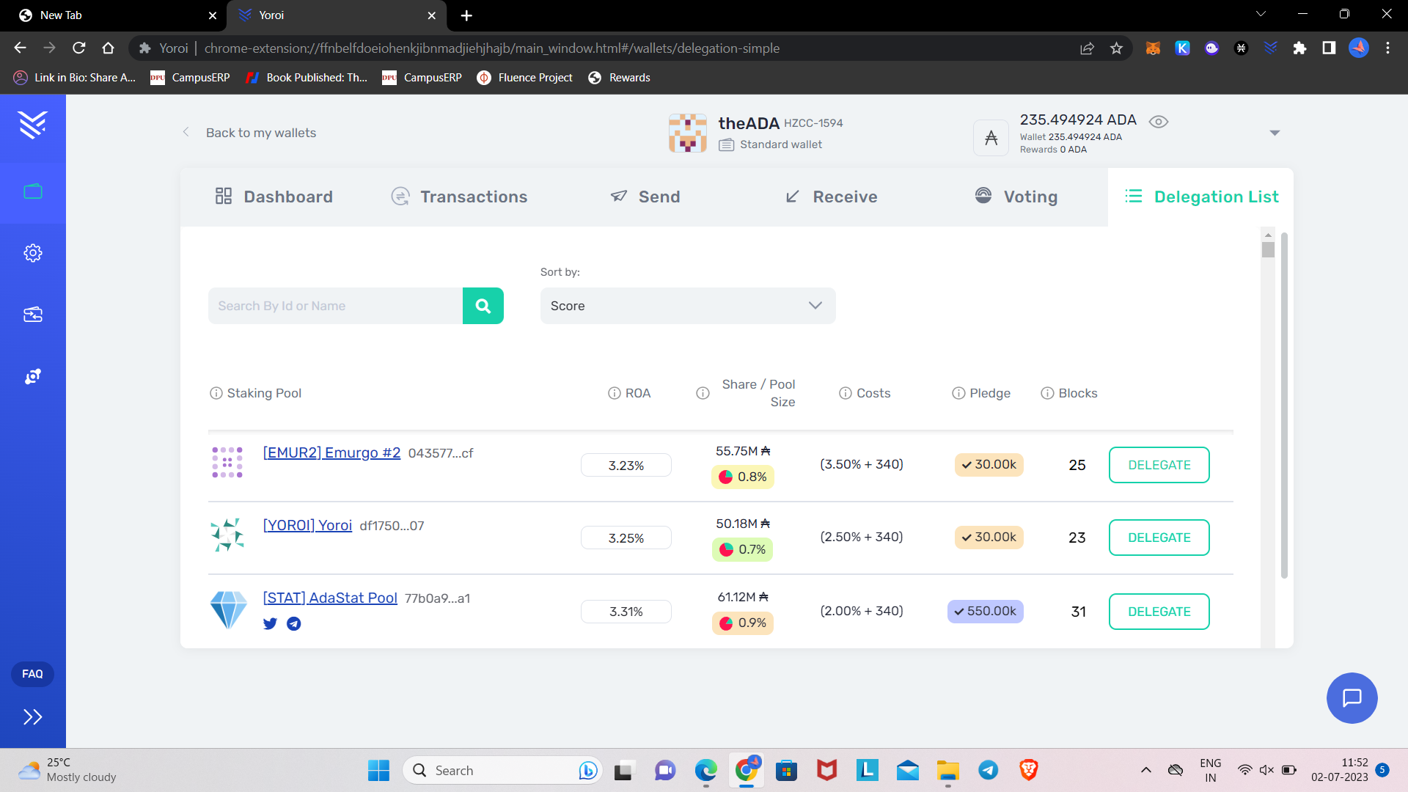The image size is (1408, 792).
Task: Open the Yoroi wallets page via sidebar wallet icon
Action: click(33, 191)
